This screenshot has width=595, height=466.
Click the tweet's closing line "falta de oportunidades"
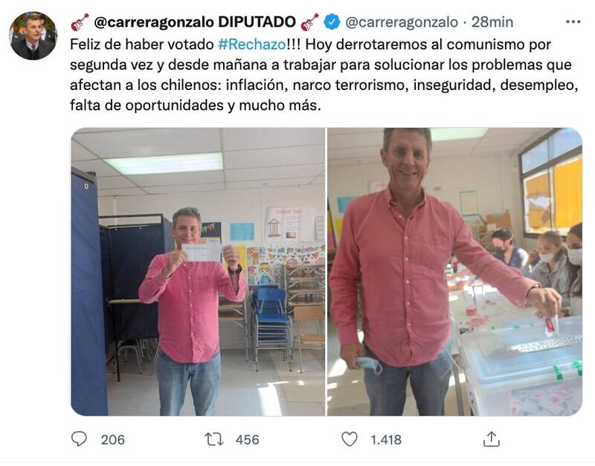147,105
